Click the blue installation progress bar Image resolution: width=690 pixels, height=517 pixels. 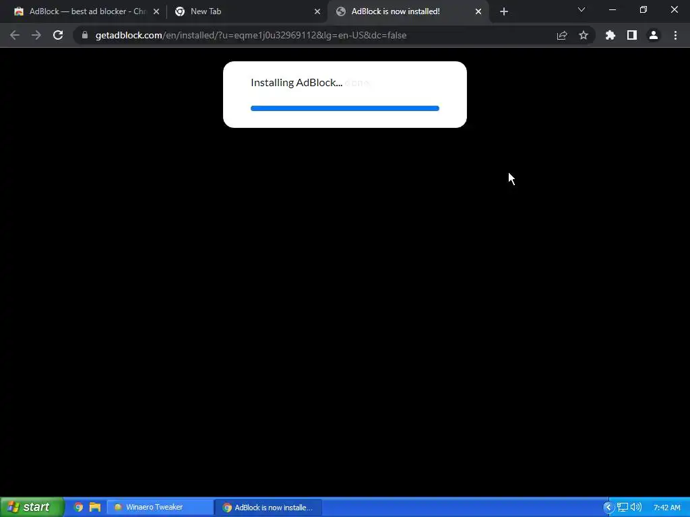click(345, 108)
